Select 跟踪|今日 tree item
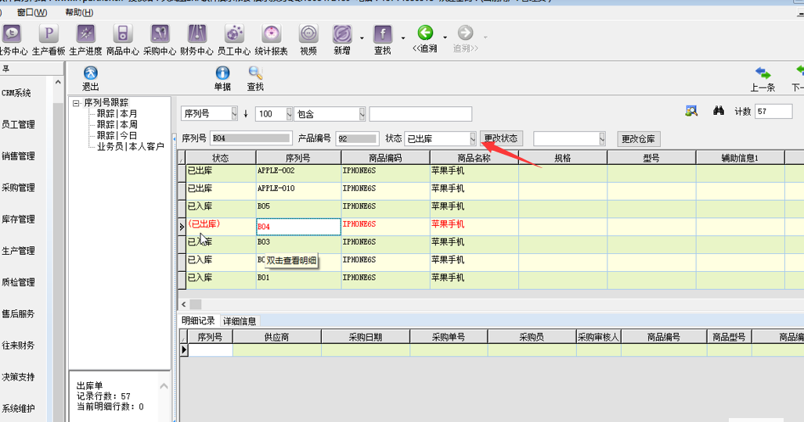Screen dimensions: 804x422 (x=117, y=135)
